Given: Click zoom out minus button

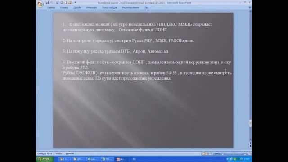Looking at the screenshot, I should pos(223,153).
